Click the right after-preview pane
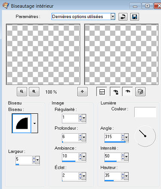 click(x=122, y=55)
